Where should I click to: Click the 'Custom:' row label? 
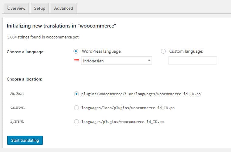(18, 107)
